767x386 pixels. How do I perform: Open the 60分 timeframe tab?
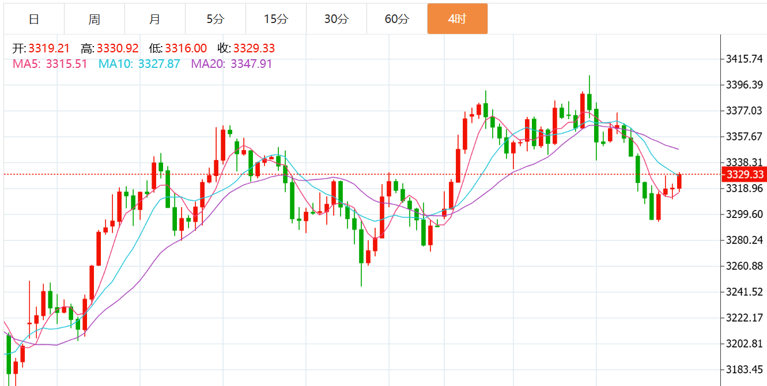(x=397, y=19)
